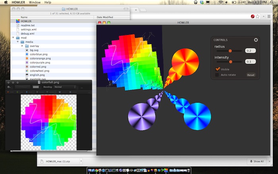This screenshot has width=278, height=174.
Task: Click the colorfull.png document title icon
Action: 39,82
